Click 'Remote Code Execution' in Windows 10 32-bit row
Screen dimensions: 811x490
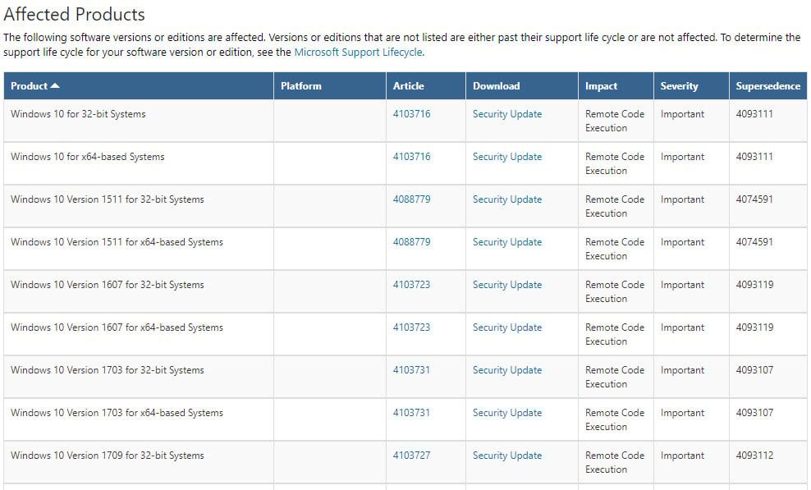click(615, 121)
